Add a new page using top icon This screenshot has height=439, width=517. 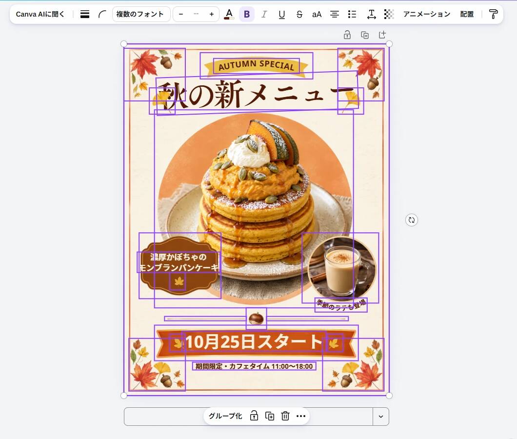(382, 35)
